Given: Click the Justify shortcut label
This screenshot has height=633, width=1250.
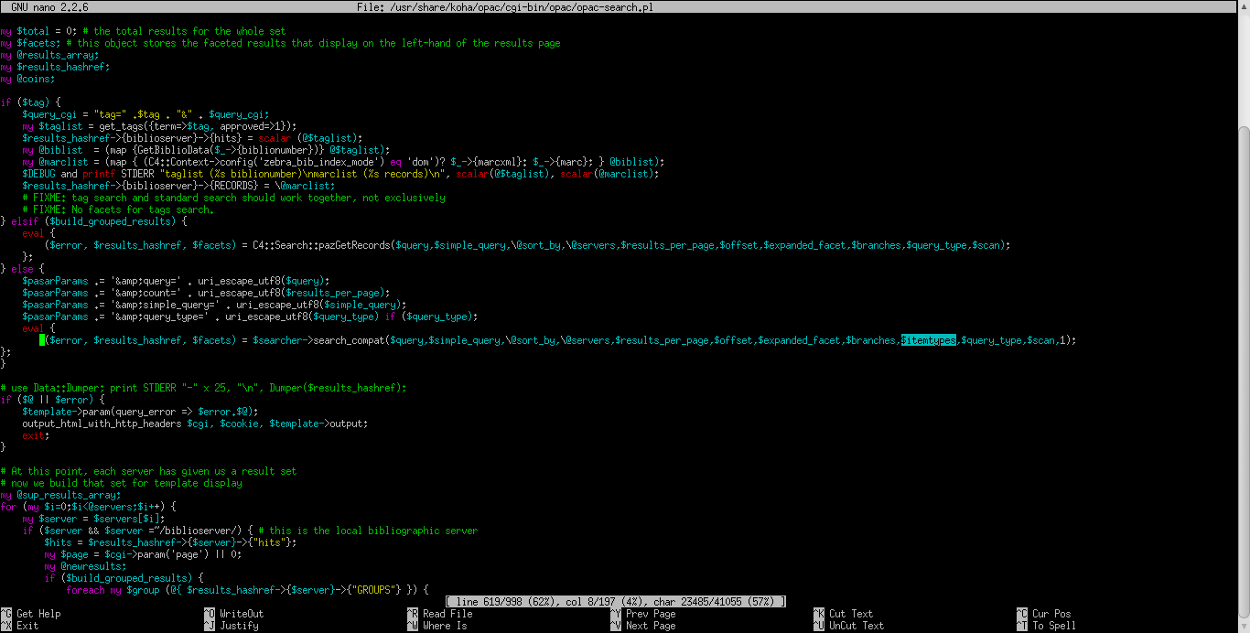Looking at the screenshot, I should tap(239, 626).
